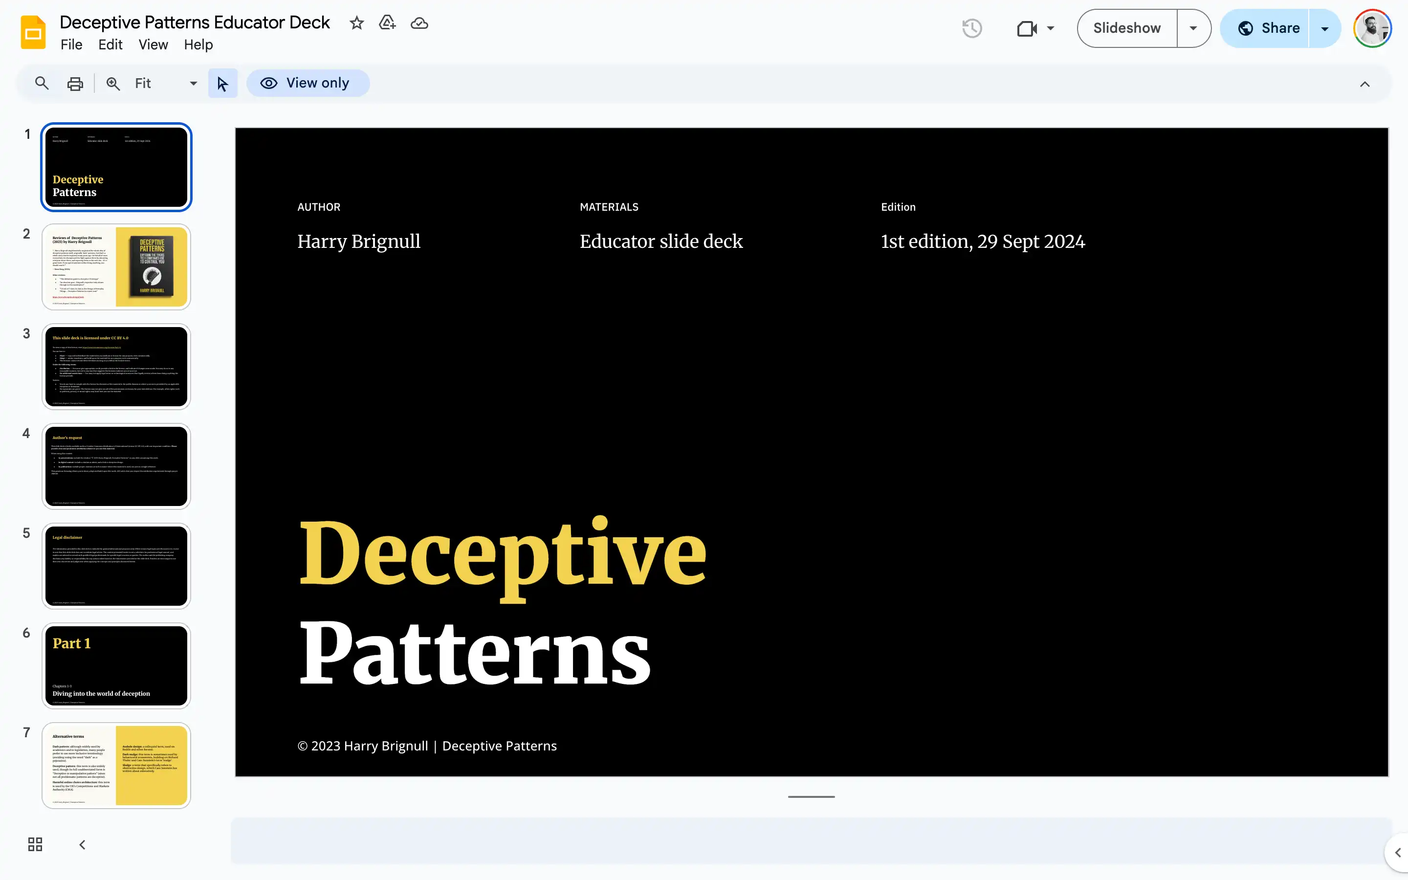Select the cursor pointer tool

(222, 83)
